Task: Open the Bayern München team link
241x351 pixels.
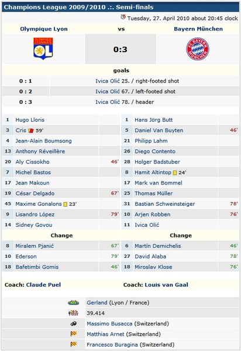Action: point(198,29)
